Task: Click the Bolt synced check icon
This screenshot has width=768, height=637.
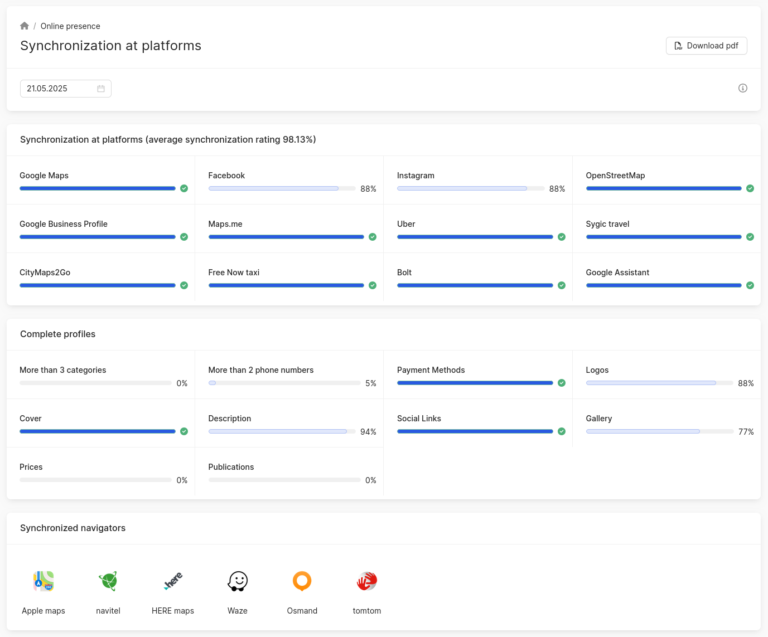Action: tap(562, 285)
